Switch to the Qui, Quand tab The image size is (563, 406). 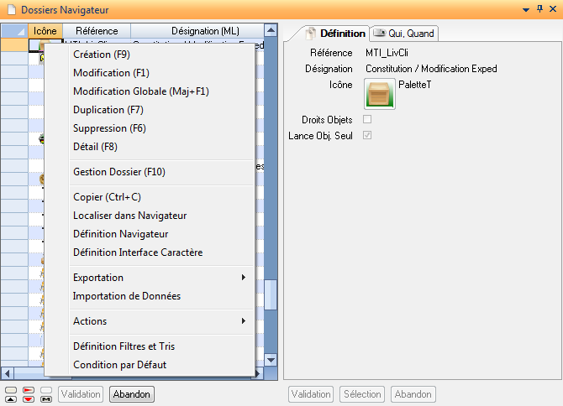pos(404,34)
